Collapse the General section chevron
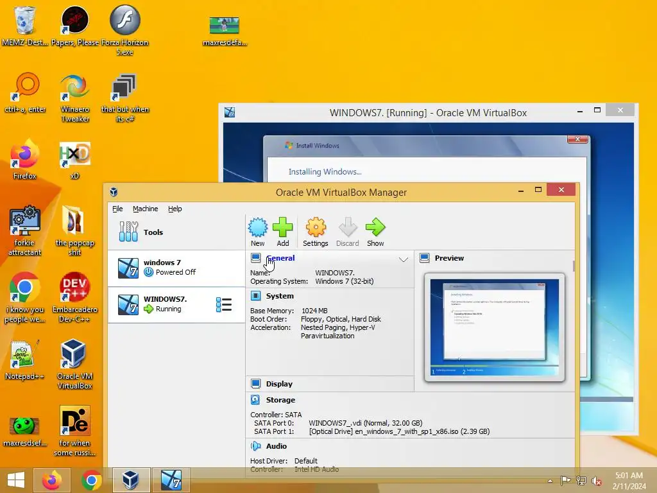This screenshot has height=493, width=657. click(x=403, y=259)
